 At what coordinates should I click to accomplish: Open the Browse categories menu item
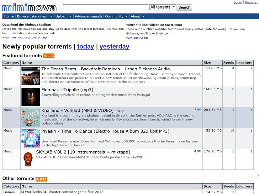(31, 16)
